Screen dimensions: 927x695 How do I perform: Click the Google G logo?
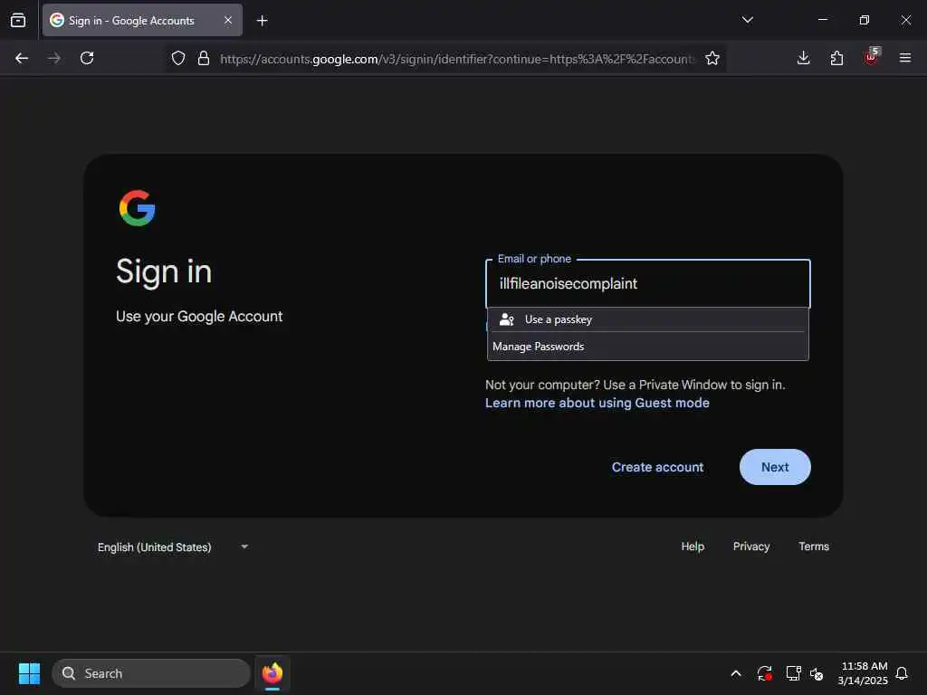138,208
